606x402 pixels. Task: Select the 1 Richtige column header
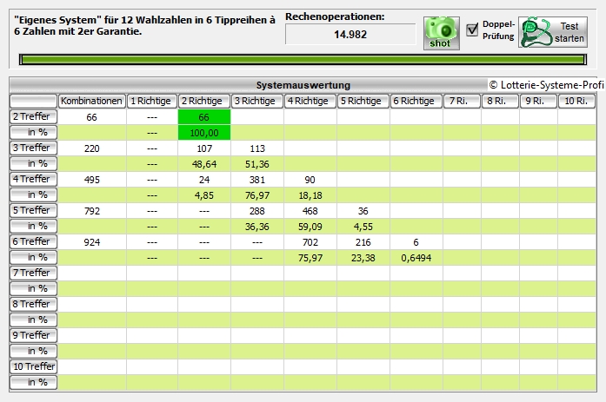click(x=151, y=101)
